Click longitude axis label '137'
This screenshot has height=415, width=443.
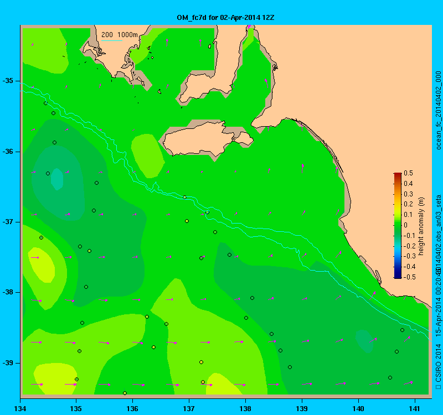coord(189,408)
